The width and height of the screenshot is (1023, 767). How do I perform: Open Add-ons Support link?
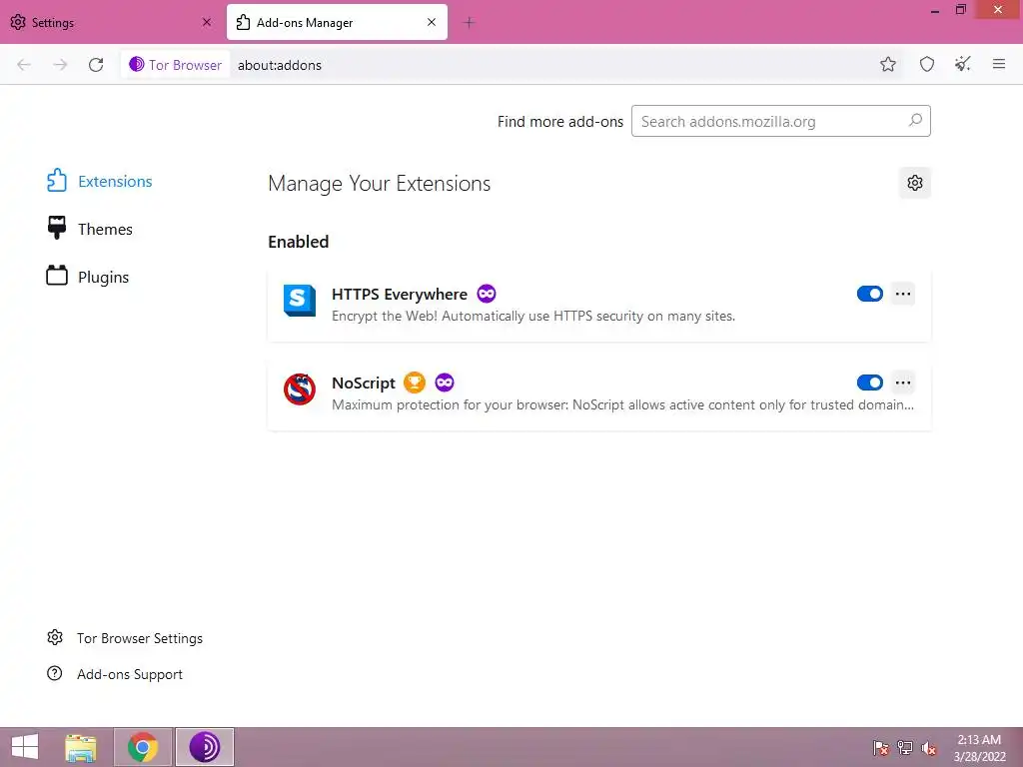point(115,674)
